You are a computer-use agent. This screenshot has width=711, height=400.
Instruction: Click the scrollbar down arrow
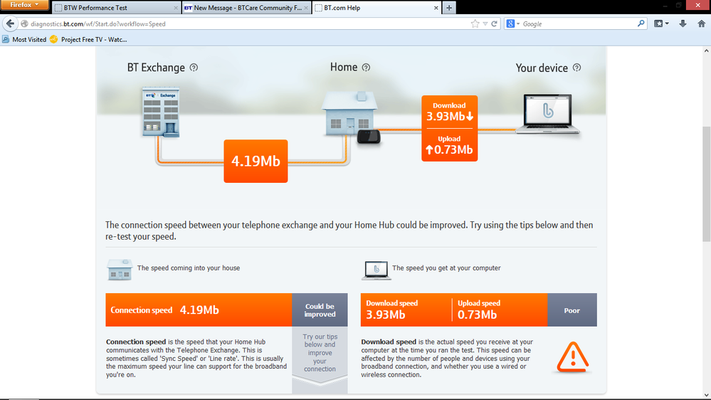pos(706,394)
